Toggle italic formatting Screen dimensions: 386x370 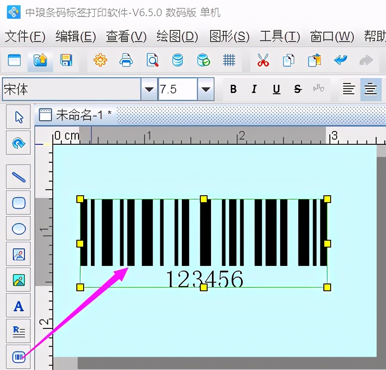254,89
